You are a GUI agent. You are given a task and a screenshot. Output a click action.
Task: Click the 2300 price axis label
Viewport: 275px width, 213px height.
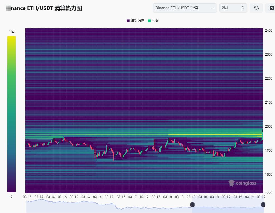coord(269,54)
